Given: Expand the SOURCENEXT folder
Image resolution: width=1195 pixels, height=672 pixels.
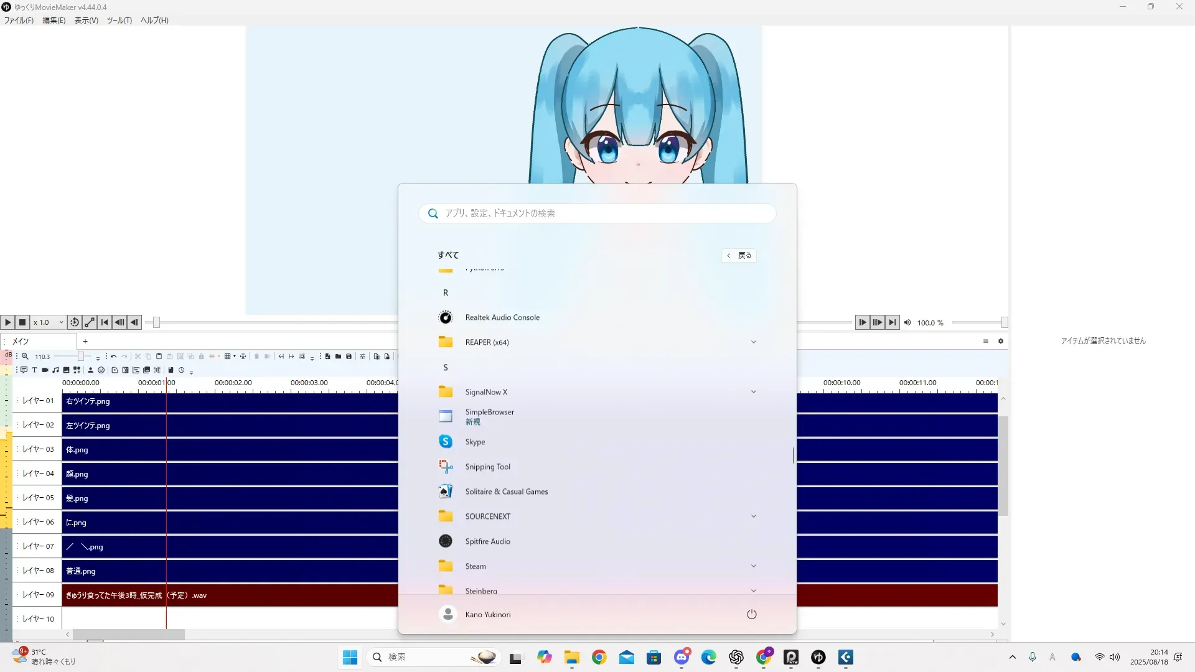Looking at the screenshot, I should point(753,516).
